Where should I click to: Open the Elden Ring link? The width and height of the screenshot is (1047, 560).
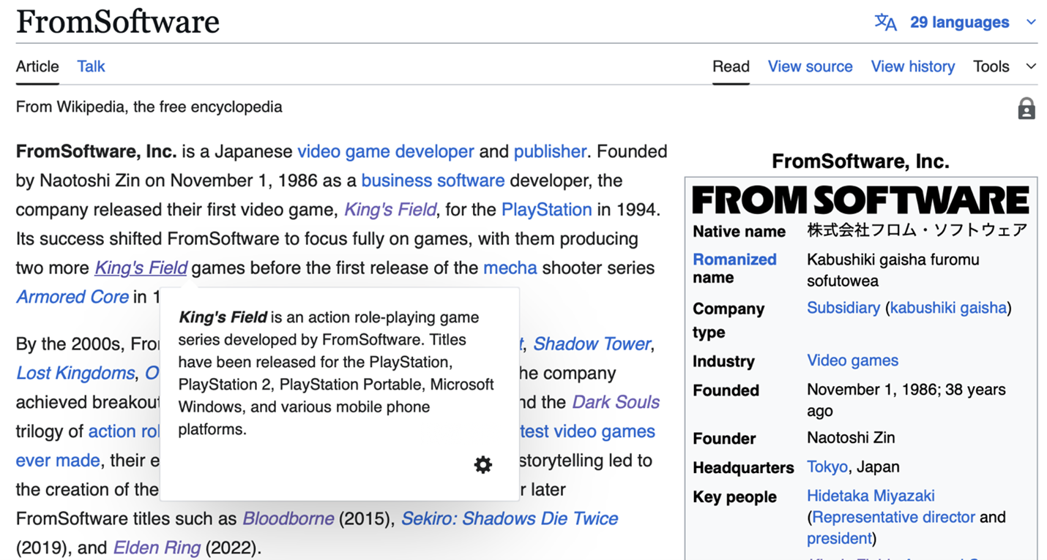click(156, 548)
